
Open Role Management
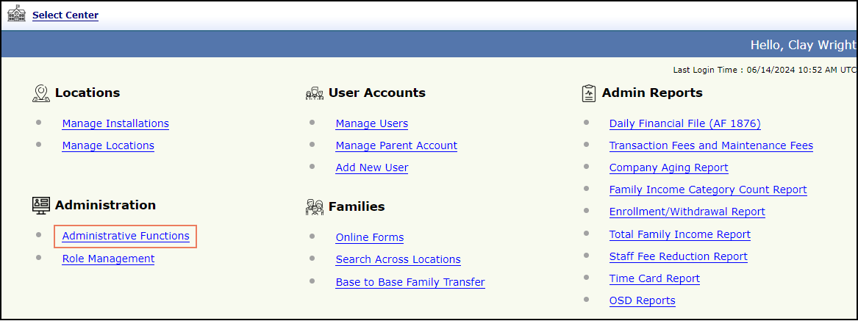point(108,259)
